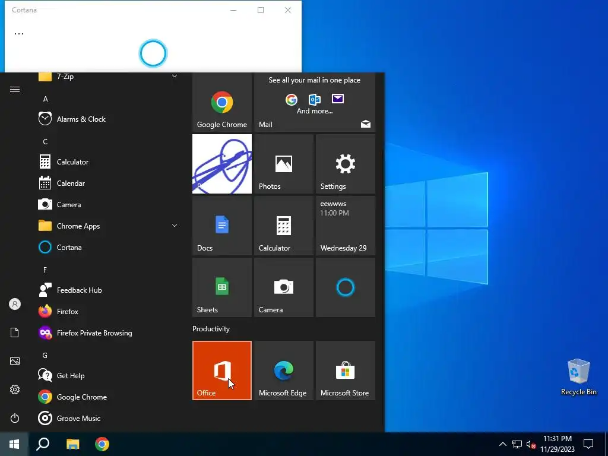Open the blue scribble drawing tile
608x456 pixels.
point(222,164)
